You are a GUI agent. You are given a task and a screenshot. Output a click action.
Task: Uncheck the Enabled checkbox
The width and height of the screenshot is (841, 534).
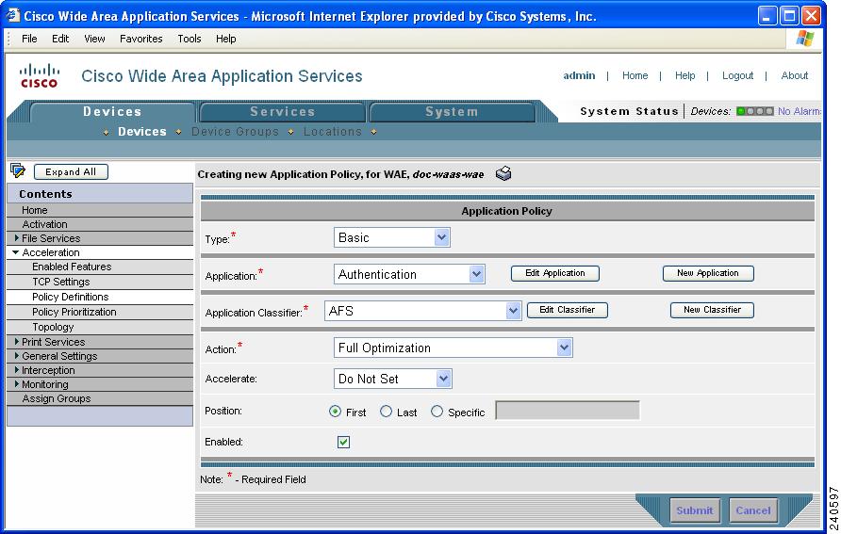344,442
